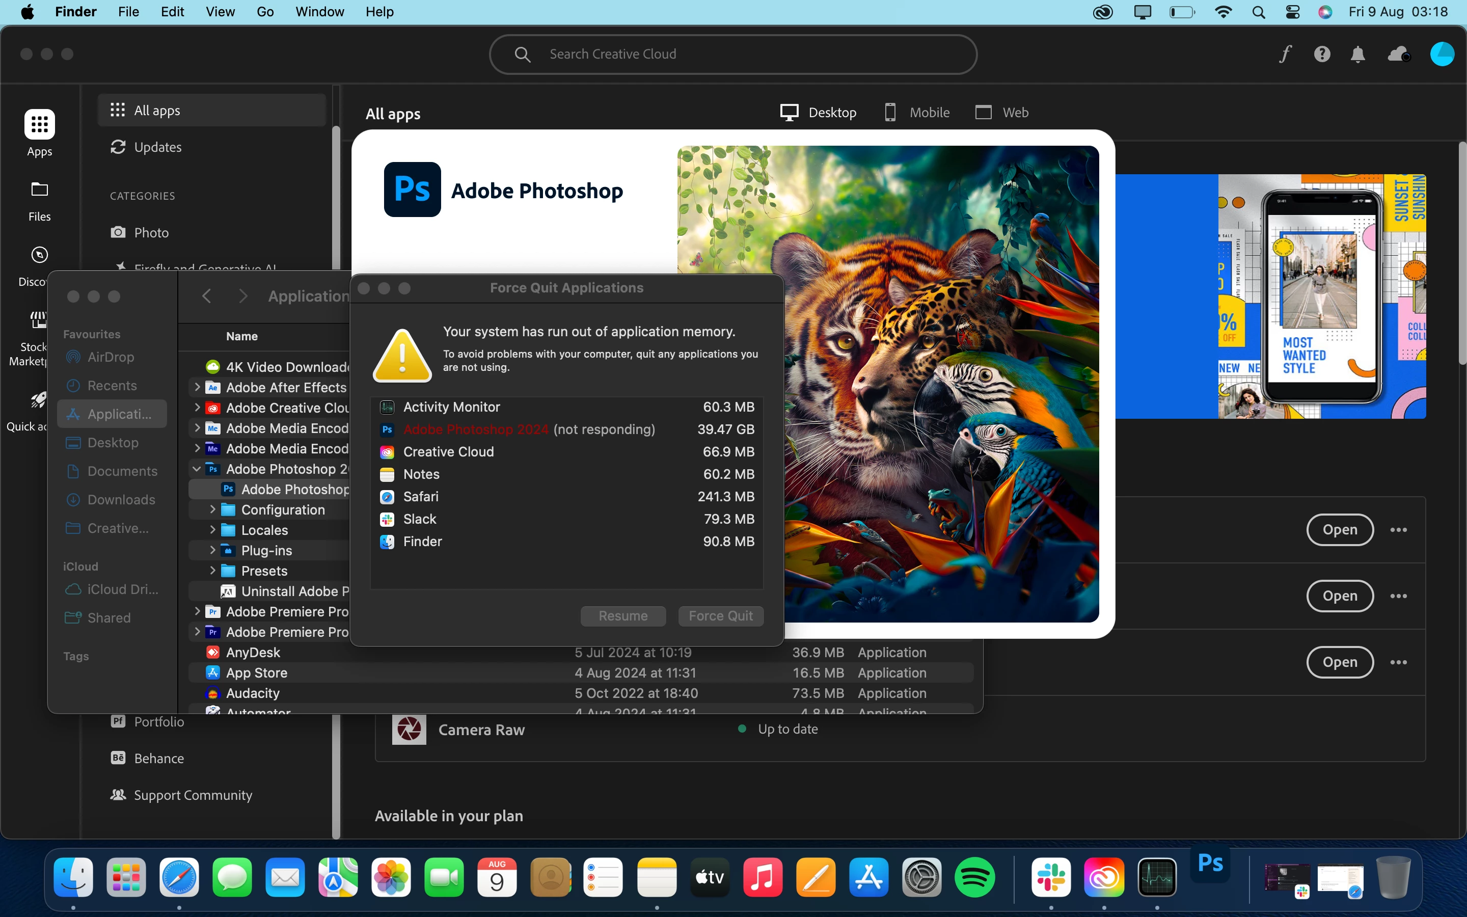This screenshot has height=917, width=1467.
Task: Open Control Centre toggles in menu bar
Action: click(1292, 12)
